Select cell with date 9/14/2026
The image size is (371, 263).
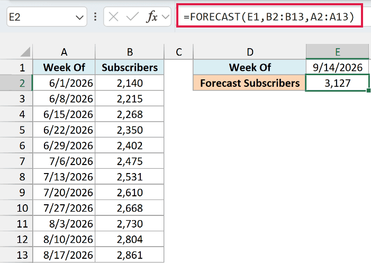pyautogui.click(x=338, y=67)
